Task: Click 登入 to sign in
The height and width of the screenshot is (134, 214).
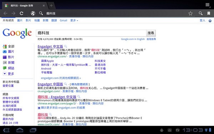Action: tap(202, 20)
